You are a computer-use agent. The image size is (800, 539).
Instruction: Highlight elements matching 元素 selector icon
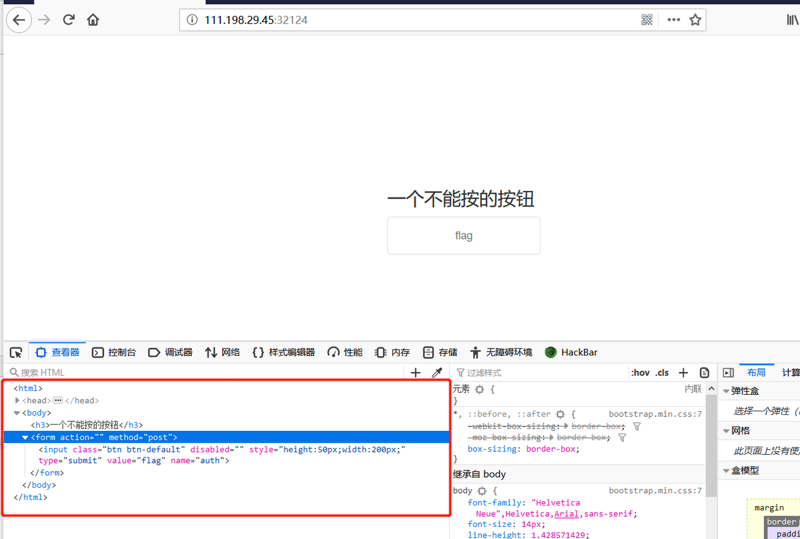[480, 390]
